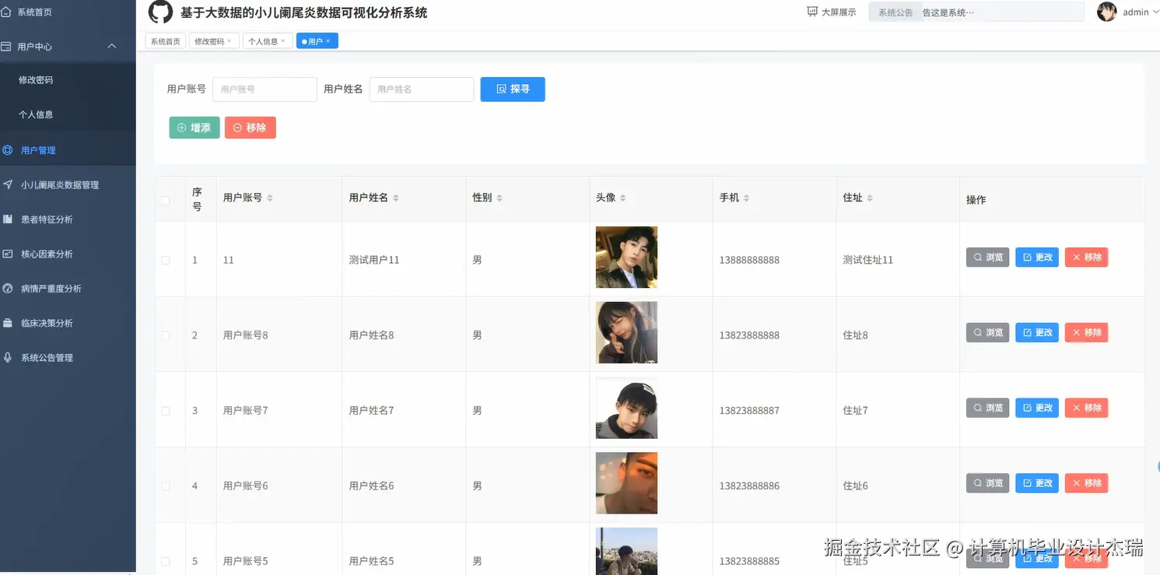Click the 核心因素分析 sidebar icon
Screen dimensions: 1160x575
(x=8, y=254)
